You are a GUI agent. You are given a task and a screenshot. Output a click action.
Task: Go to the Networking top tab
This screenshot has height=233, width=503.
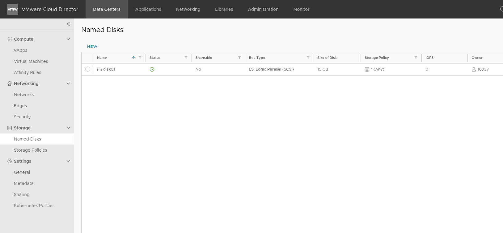188,9
